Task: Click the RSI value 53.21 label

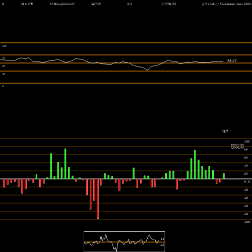Action: (232, 60)
